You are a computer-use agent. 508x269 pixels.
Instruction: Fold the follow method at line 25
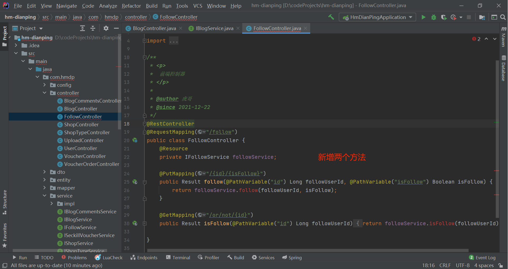(x=145, y=182)
